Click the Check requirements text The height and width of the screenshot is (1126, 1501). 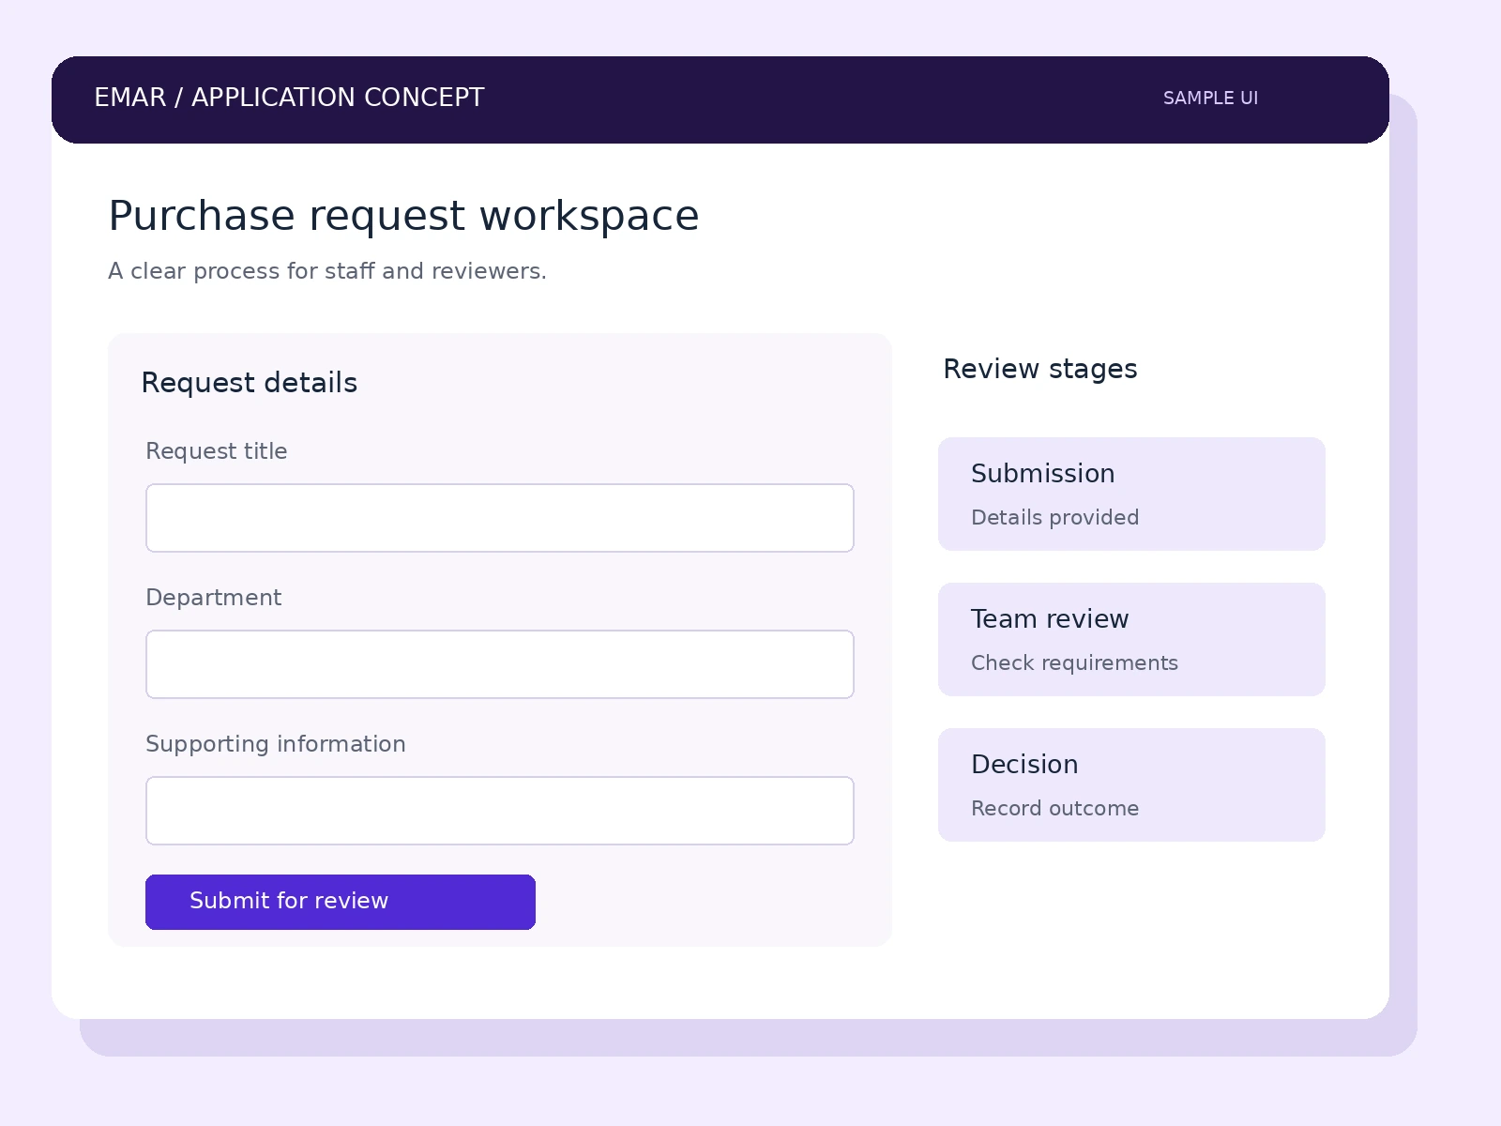[1074, 663]
